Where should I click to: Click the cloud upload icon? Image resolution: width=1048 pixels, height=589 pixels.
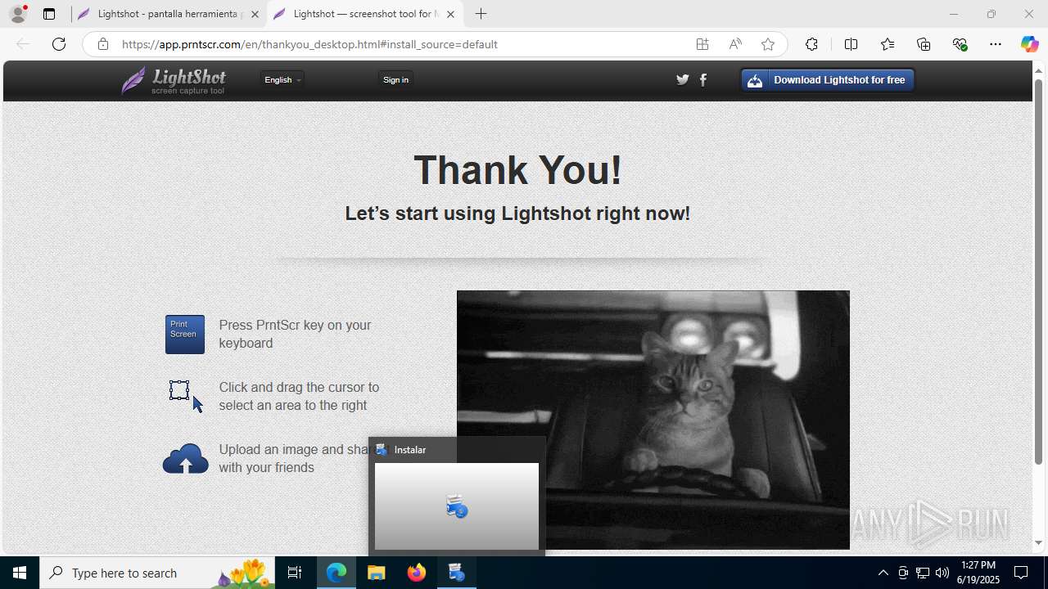click(186, 459)
